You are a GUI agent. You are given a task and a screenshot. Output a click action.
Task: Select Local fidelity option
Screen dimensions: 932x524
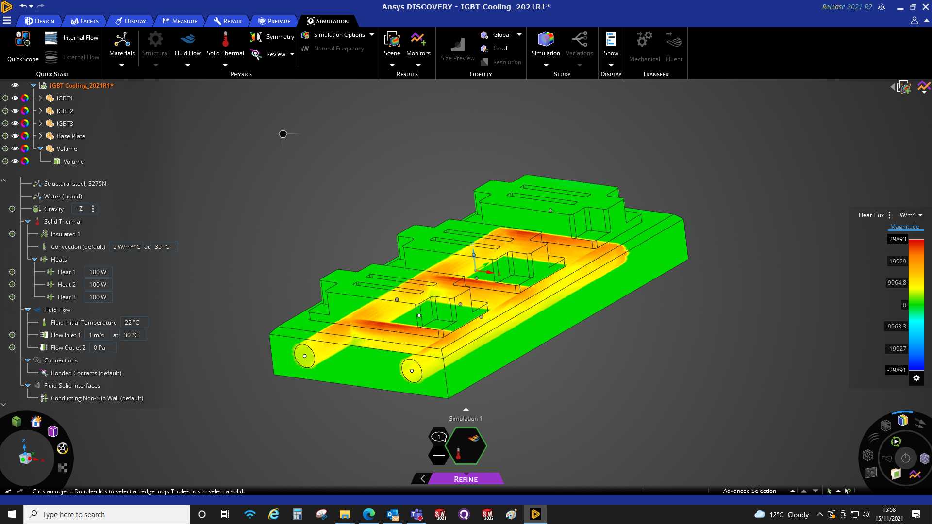point(494,49)
